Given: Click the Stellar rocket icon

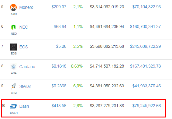Looking at the screenshot, I should pyautogui.click(x=13, y=86).
